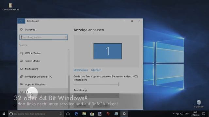Open Task View from the taskbar

[x=68, y=114]
